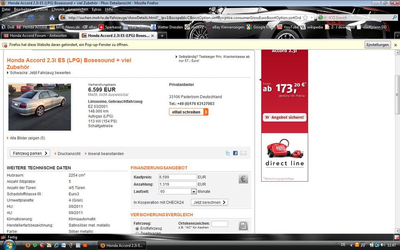Click the Alle Bilder zeigen (5) link
The image size is (400, 250).
click(x=27, y=138)
